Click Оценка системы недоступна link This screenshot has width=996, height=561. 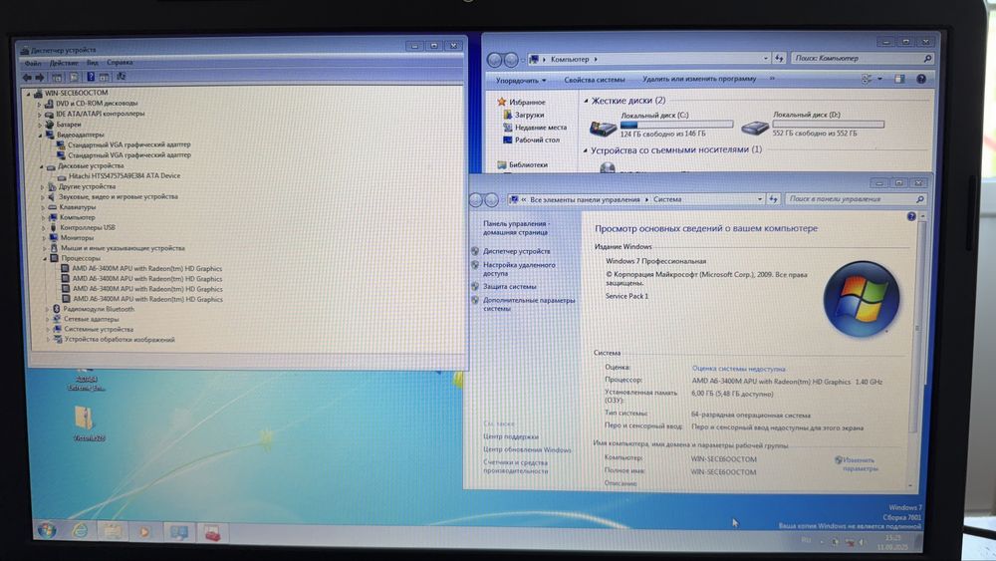tap(738, 369)
